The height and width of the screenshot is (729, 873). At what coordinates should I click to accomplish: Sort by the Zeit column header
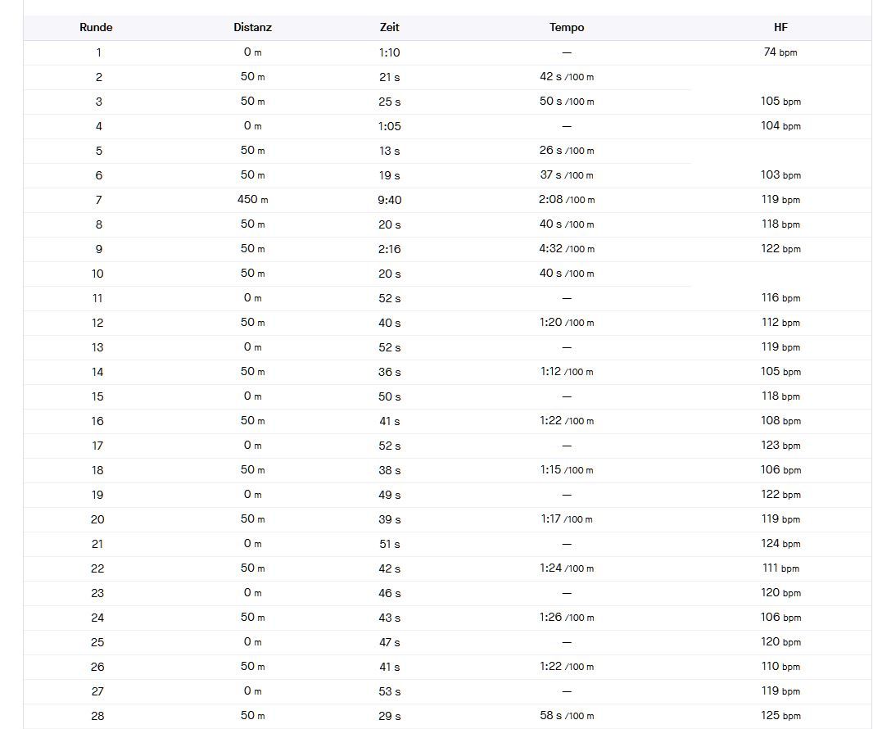(390, 27)
